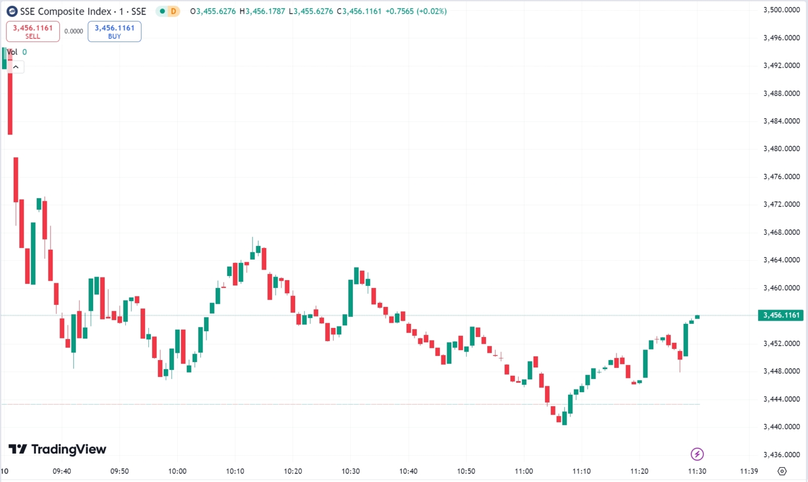The width and height of the screenshot is (808, 482).
Task: Click the 11:30 time axis label
Action: click(x=697, y=471)
